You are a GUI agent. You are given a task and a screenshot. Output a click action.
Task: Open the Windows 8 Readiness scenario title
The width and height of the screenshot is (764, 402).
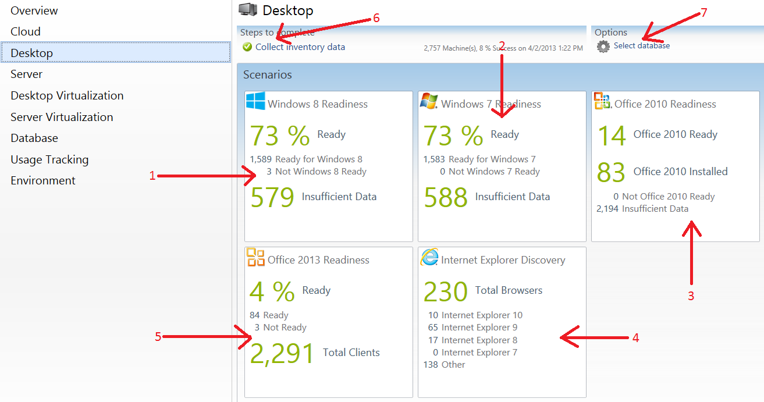coord(318,104)
